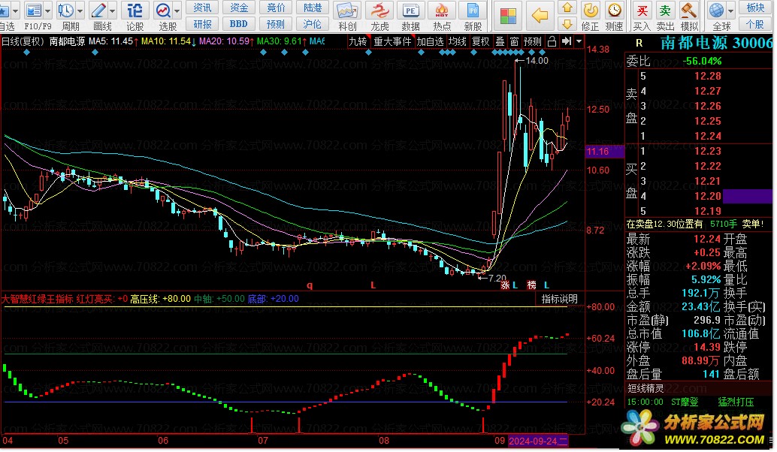
Task: Open the 论股 stock discussion icon
Action: [x=135, y=11]
